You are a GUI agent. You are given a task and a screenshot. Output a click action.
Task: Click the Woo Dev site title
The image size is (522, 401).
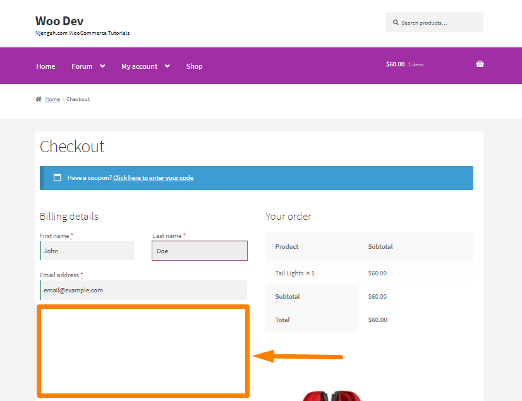(x=59, y=21)
